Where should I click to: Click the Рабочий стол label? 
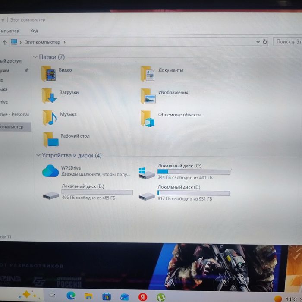75,136
